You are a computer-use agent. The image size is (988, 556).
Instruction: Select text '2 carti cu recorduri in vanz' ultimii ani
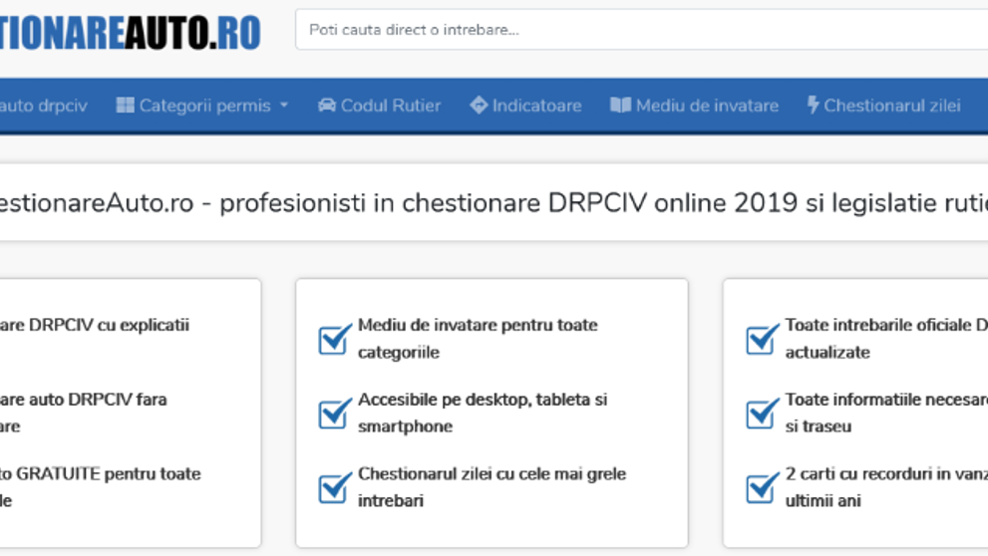click(886, 486)
